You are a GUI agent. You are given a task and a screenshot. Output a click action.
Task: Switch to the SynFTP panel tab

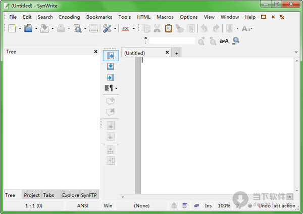[x=89, y=195]
